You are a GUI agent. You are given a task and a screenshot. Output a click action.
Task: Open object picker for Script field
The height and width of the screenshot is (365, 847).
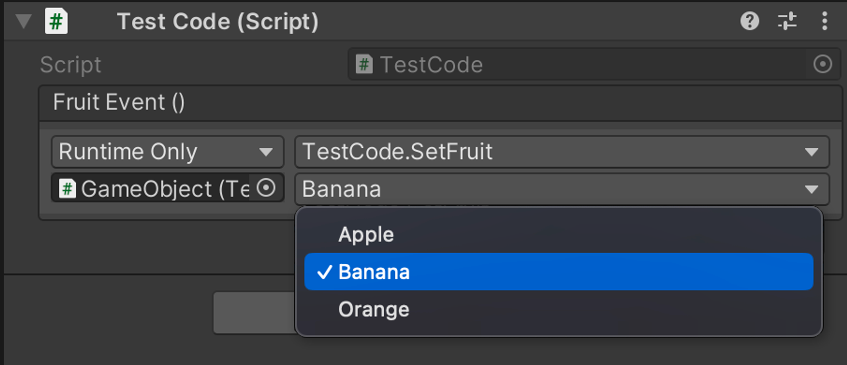(822, 64)
